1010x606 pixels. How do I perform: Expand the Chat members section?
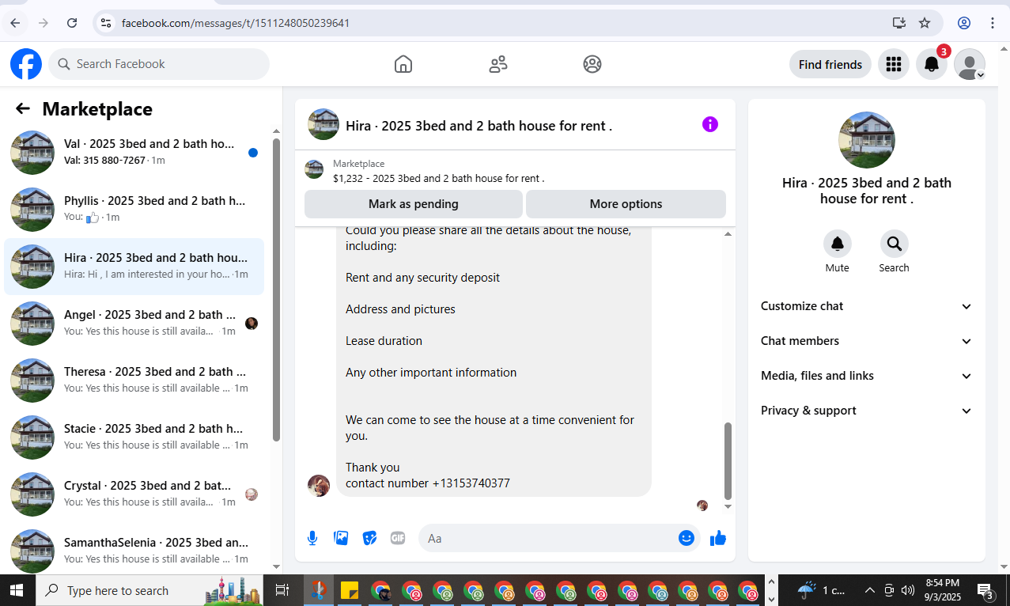click(x=867, y=341)
